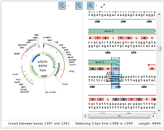The width and height of the screenshot is (164, 130).
Task: Click Aur1-C feature bar above A T S residues
Action: [x=122, y=31]
